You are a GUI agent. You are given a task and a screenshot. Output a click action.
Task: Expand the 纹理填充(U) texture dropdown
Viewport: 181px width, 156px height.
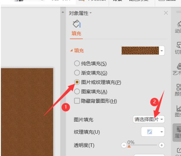[x=153, y=132]
